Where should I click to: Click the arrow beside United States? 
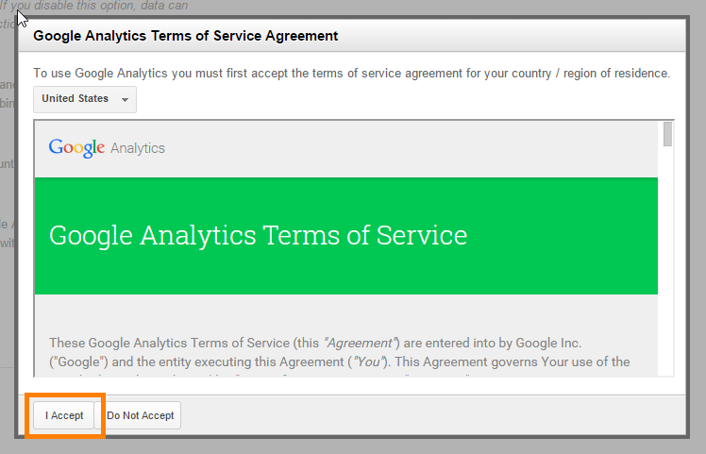click(x=126, y=99)
